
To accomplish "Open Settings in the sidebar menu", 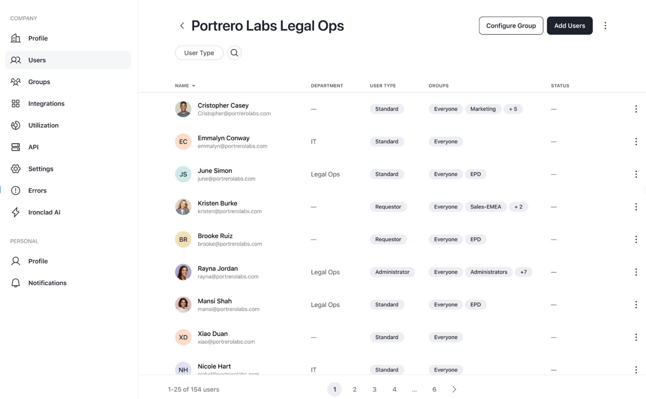I will (x=68, y=169).
